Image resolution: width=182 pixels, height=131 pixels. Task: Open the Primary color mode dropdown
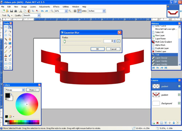(23, 90)
